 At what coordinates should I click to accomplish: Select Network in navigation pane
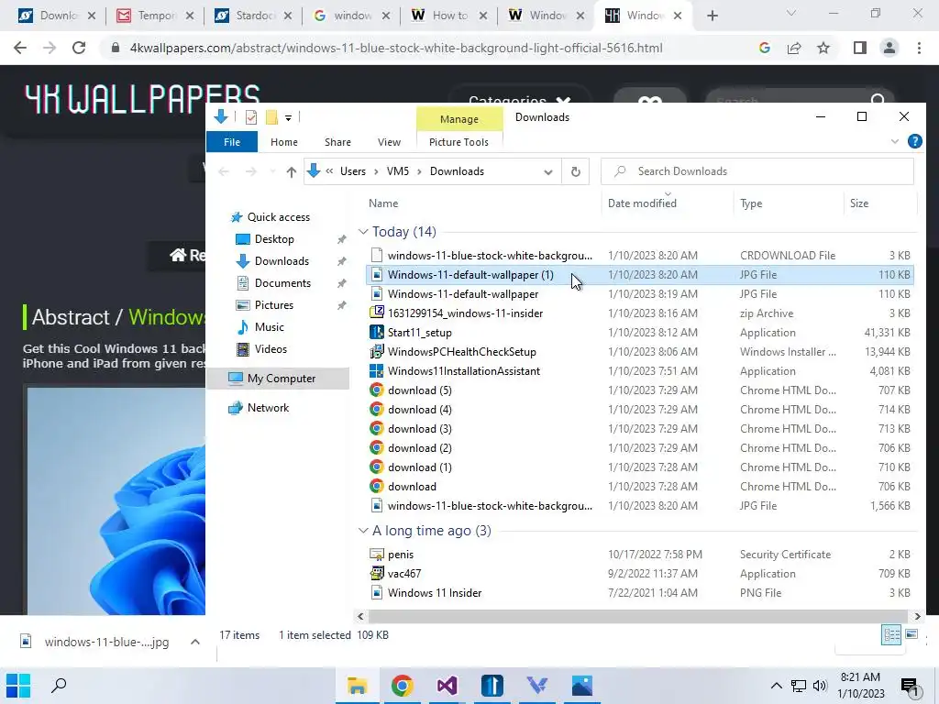pyautogui.click(x=268, y=408)
